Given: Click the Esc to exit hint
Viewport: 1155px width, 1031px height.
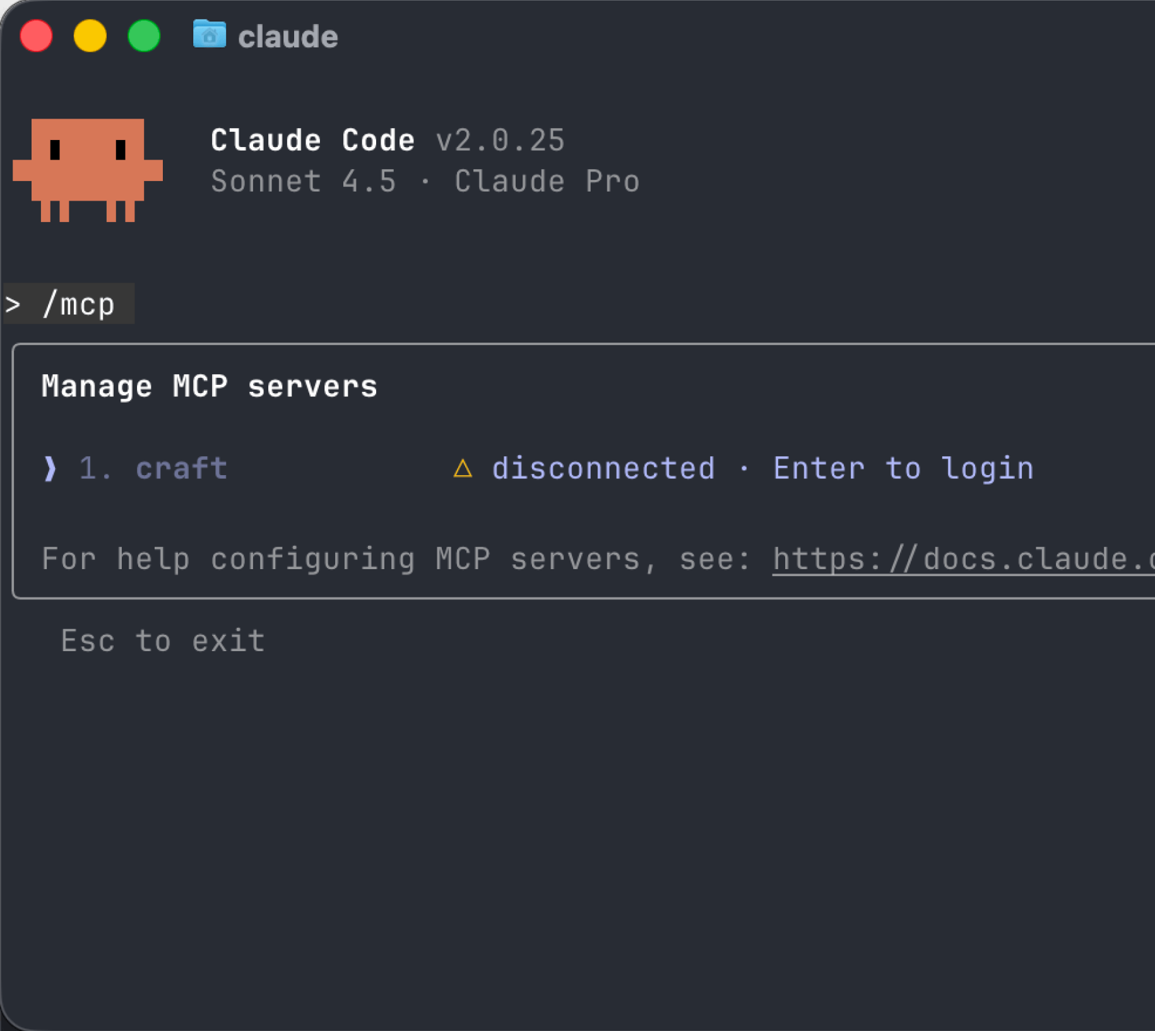Looking at the screenshot, I should coord(162,640).
